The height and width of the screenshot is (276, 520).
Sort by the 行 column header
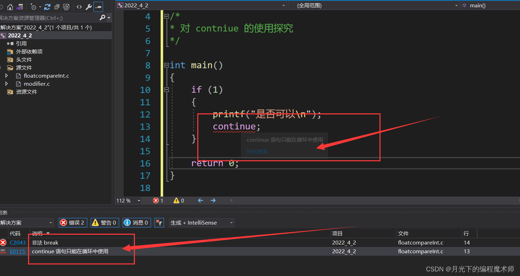466,233
